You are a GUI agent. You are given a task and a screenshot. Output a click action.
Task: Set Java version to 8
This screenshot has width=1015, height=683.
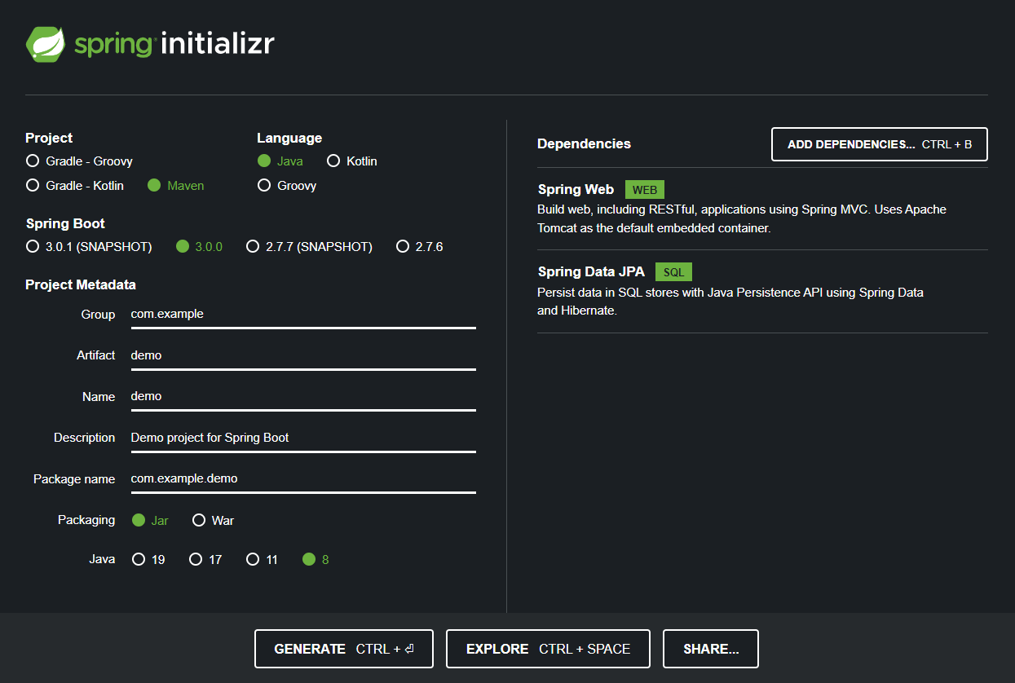[316, 559]
